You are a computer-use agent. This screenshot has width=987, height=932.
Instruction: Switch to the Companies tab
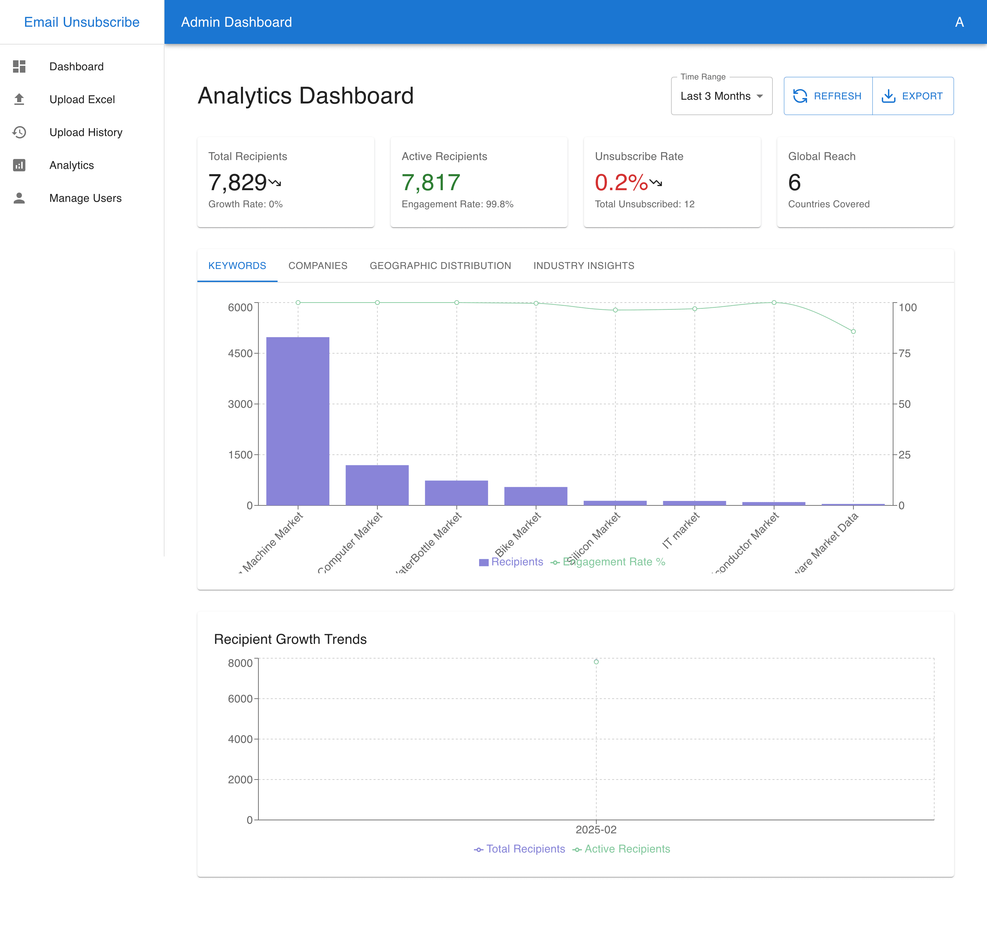click(318, 266)
